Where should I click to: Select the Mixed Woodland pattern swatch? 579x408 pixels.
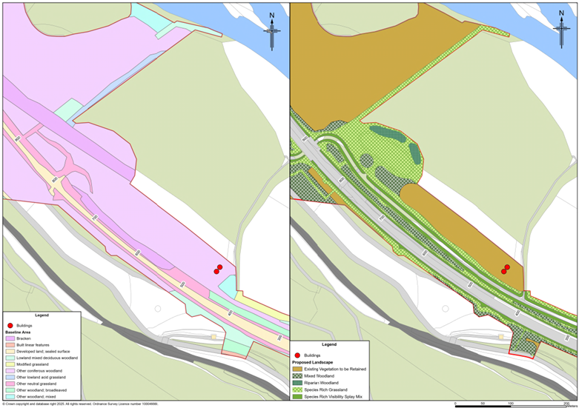tap(297, 375)
